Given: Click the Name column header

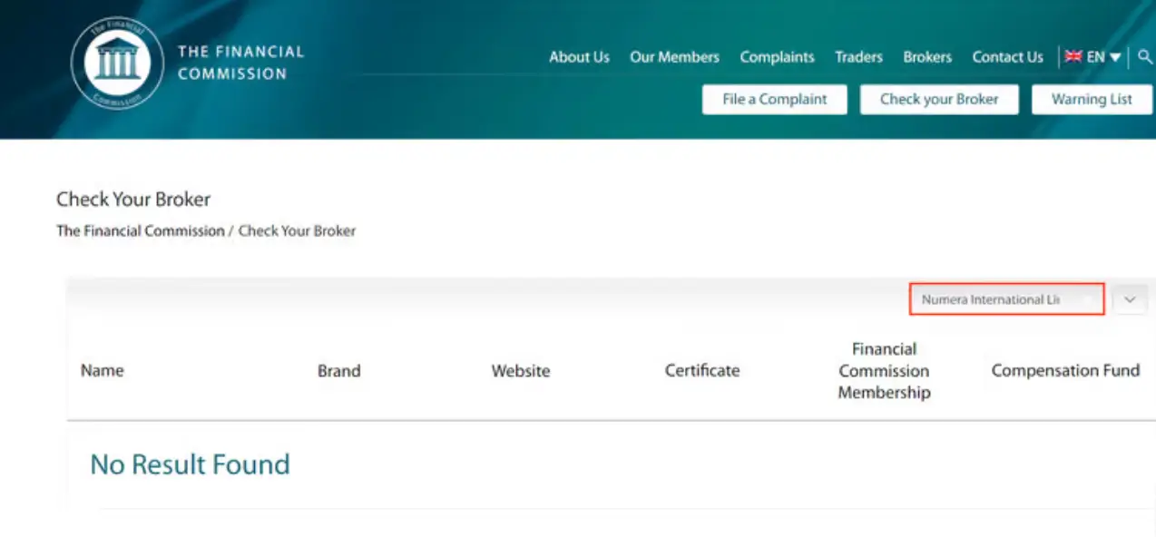Looking at the screenshot, I should pyautogui.click(x=102, y=370).
